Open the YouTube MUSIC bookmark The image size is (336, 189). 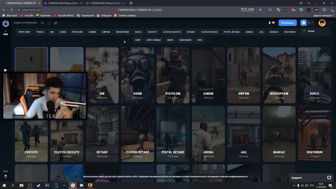tap(64, 15)
